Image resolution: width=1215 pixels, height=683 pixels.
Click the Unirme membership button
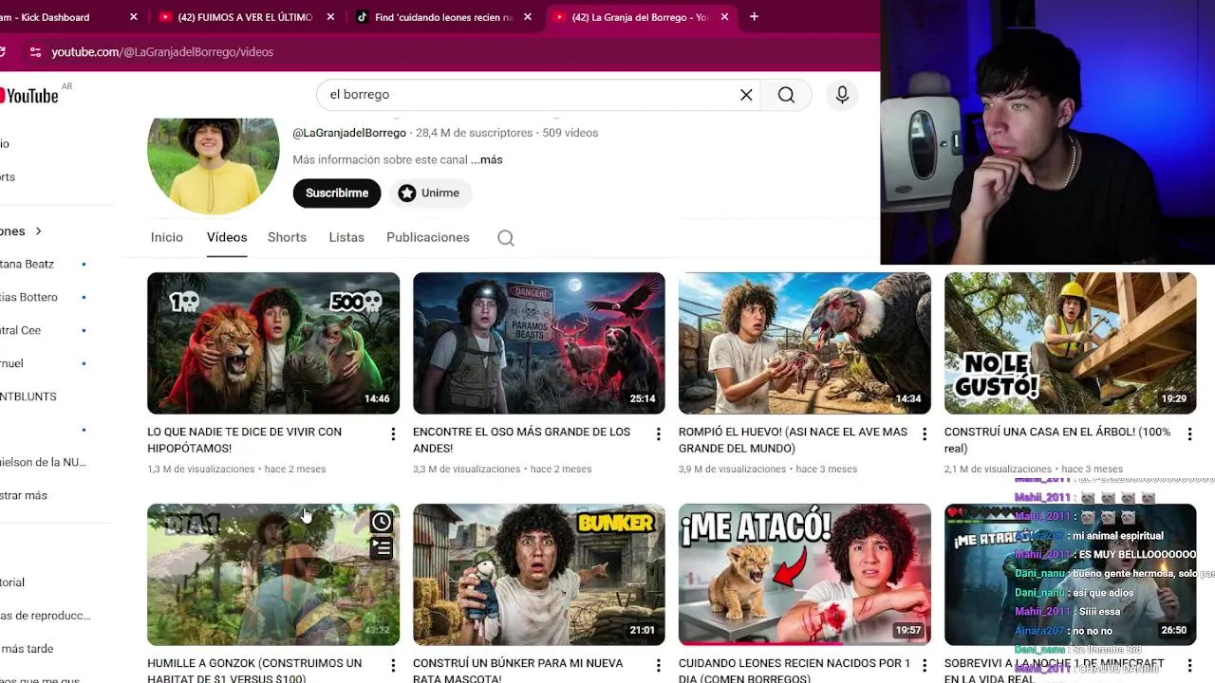point(429,193)
